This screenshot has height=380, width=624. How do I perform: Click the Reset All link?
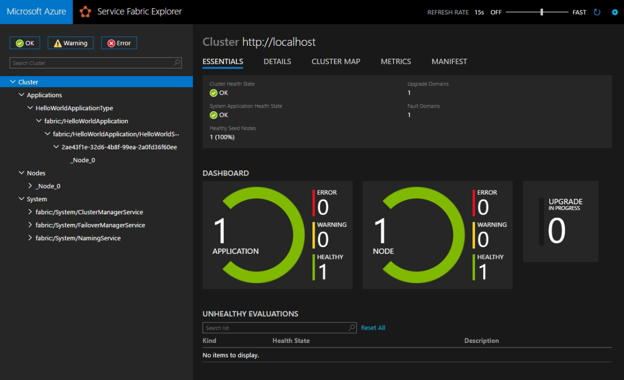tap(373, 327)
